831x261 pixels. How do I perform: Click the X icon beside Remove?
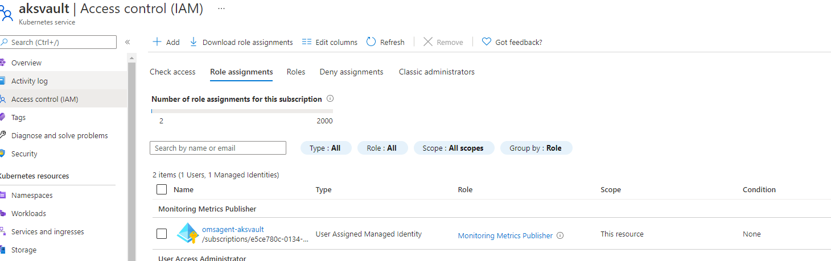tap(428, 42)
